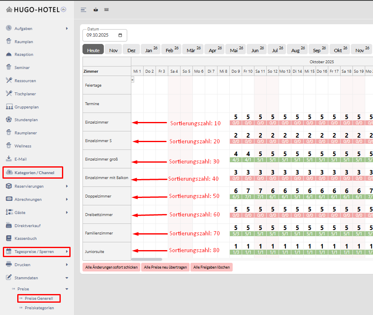Select the Heute month tab
Viewport: 373px width, 315px height.
click(x=93, y=50)
